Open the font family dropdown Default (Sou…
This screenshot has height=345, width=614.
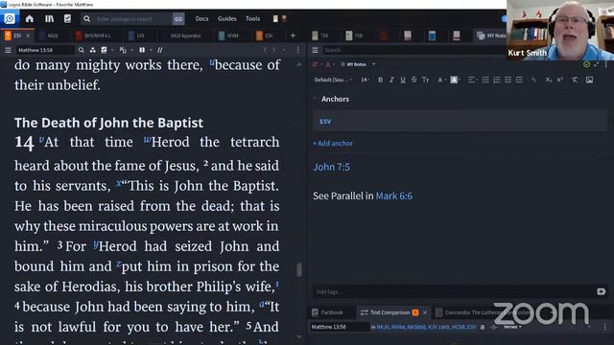pos(333,80)
